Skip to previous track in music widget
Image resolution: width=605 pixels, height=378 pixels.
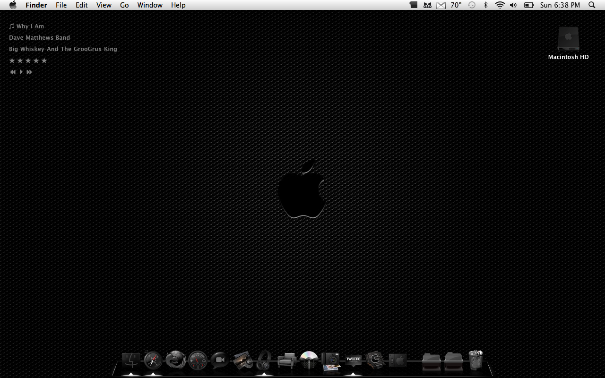(x=13, y=72)
